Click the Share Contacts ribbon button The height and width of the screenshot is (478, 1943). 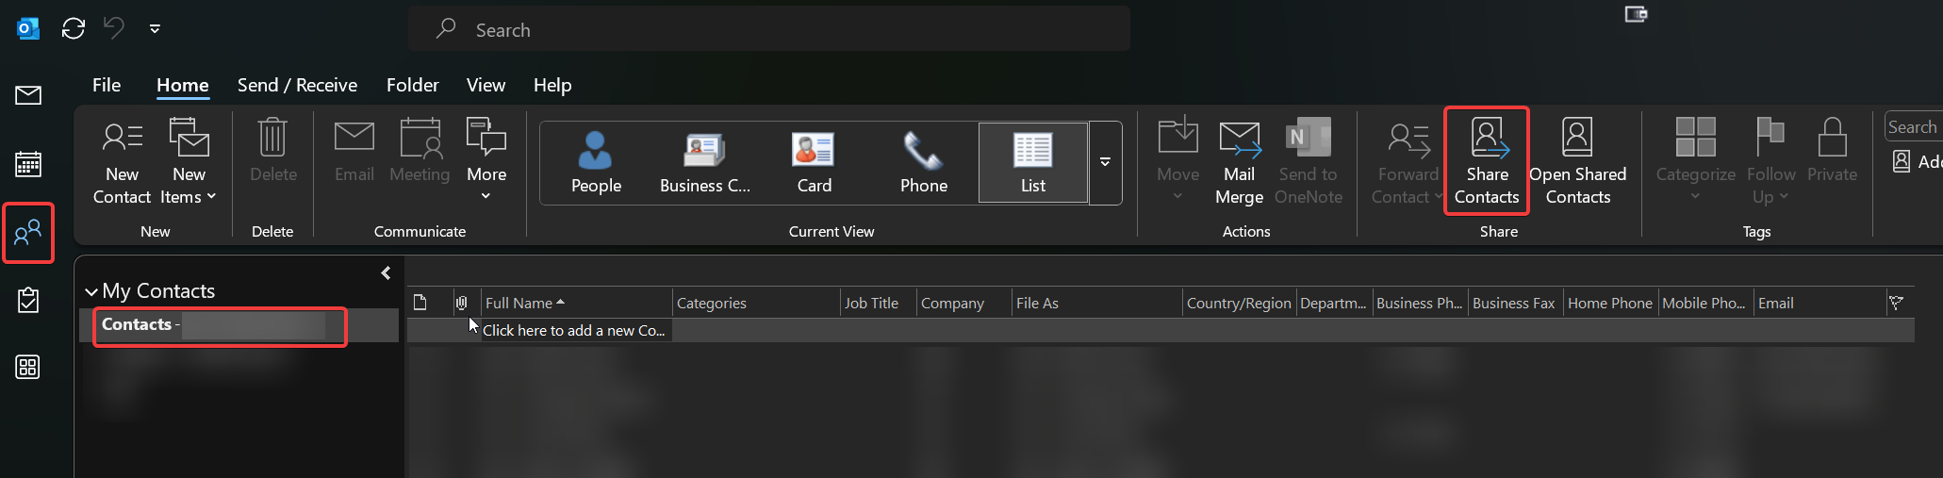1486,161
